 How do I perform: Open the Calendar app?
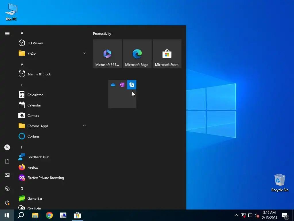[x=52, y=105]
